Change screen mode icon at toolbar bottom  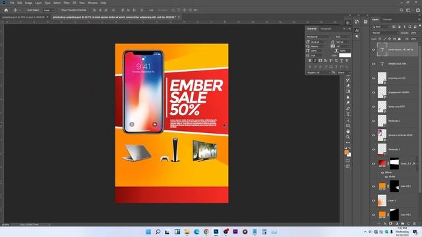tap(348, 167)
